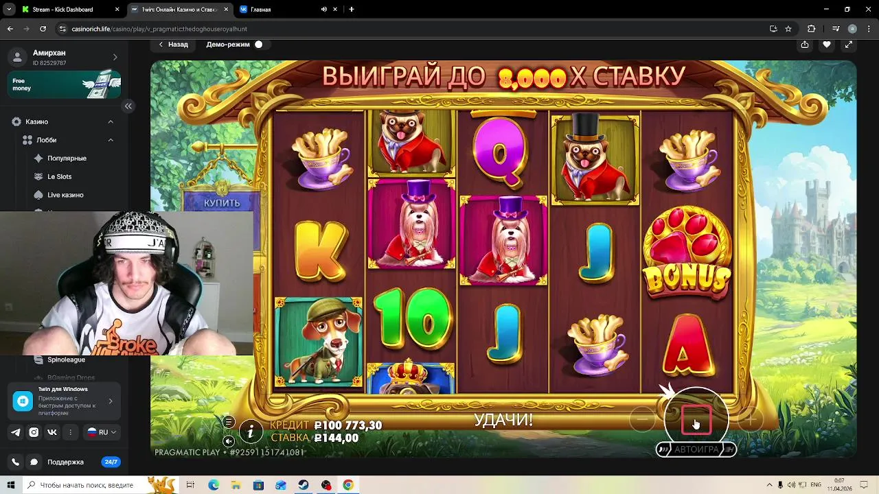The height and width of the screenshot is (494, 879).
Task: Install app via address bar icon
Action: (773, 29)
